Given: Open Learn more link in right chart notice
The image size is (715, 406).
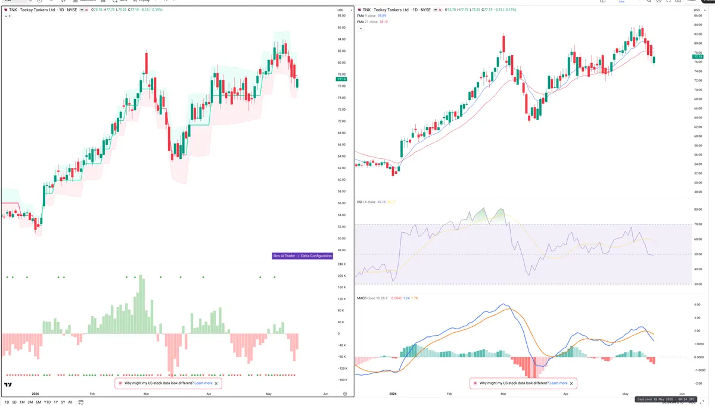Looking at the screenshot, I should 558,383.
